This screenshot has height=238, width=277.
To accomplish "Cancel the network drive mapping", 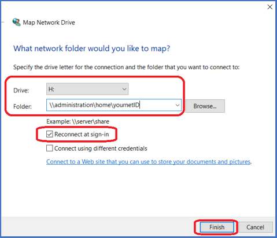I will 255,227.
